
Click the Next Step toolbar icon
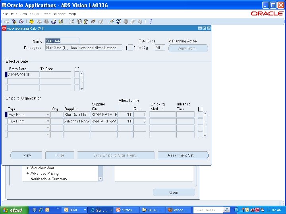(x=39, y=22)
